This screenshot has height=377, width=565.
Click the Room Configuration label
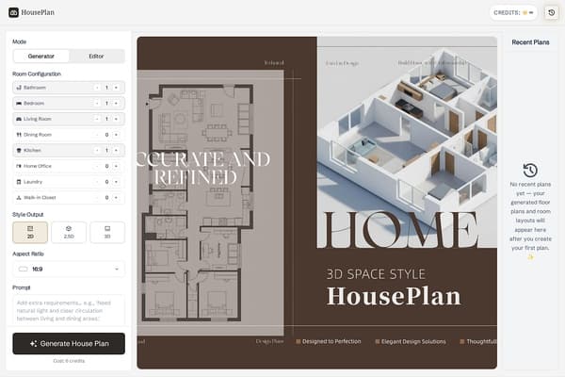37,74
